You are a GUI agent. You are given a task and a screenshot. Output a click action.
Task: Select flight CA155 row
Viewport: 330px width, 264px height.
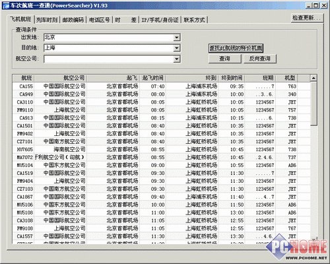[161, 86]
